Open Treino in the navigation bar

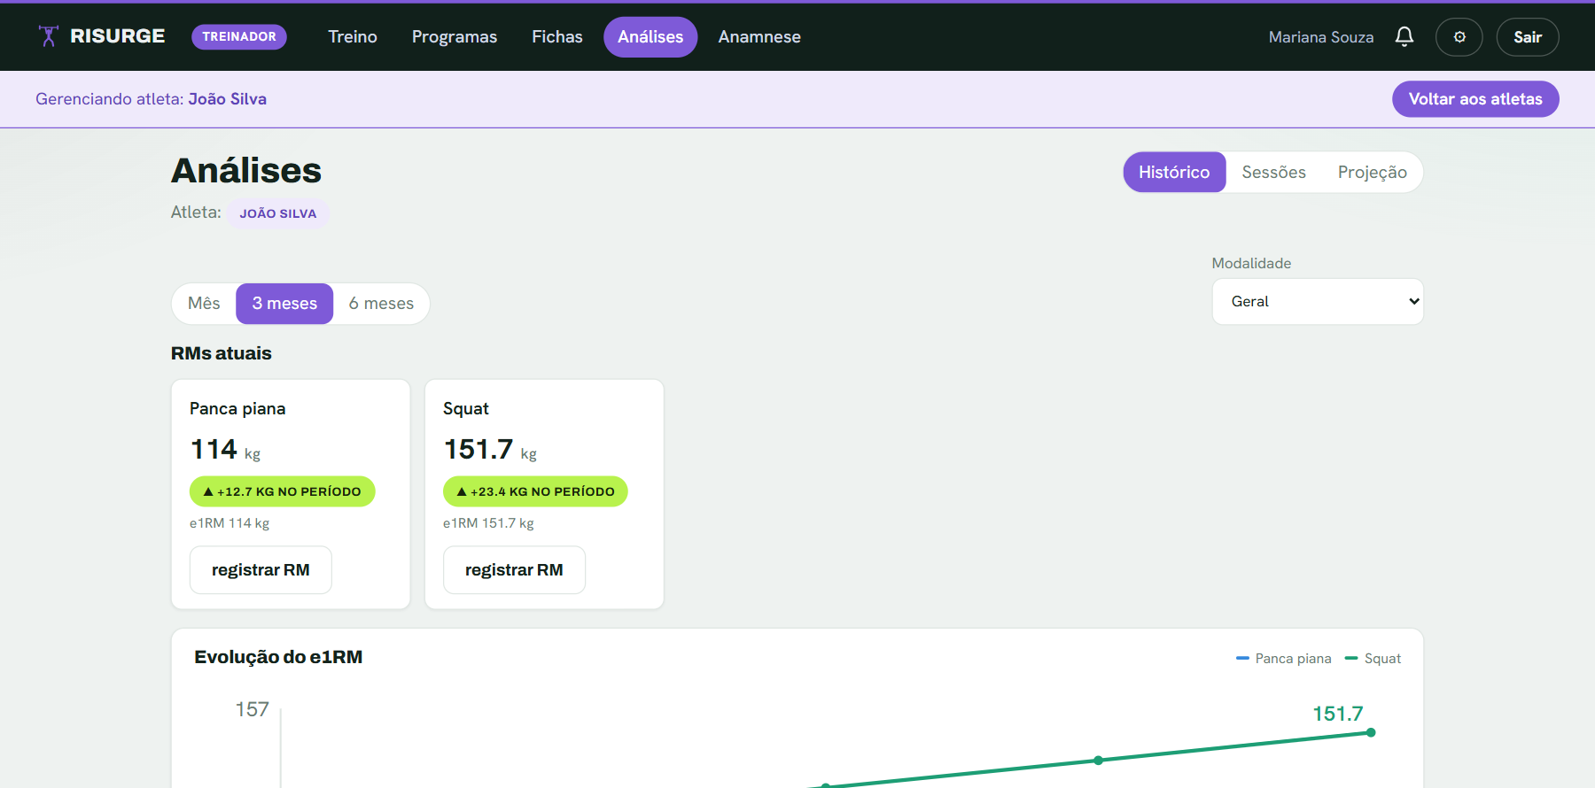click(x=353, y=37)
